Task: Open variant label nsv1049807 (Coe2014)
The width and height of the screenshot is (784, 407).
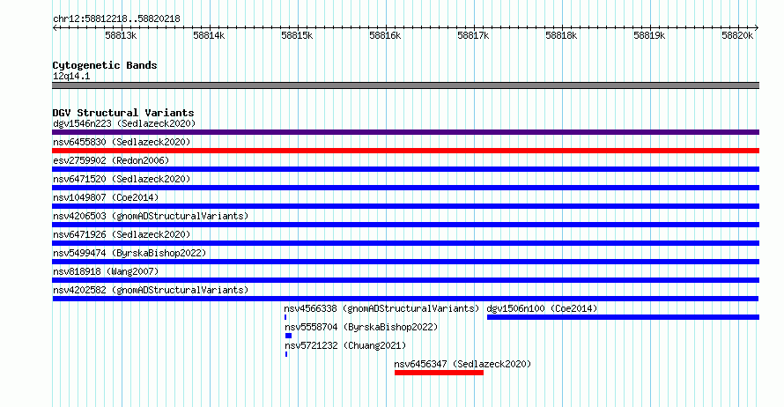Action: [x=106, y=197]
